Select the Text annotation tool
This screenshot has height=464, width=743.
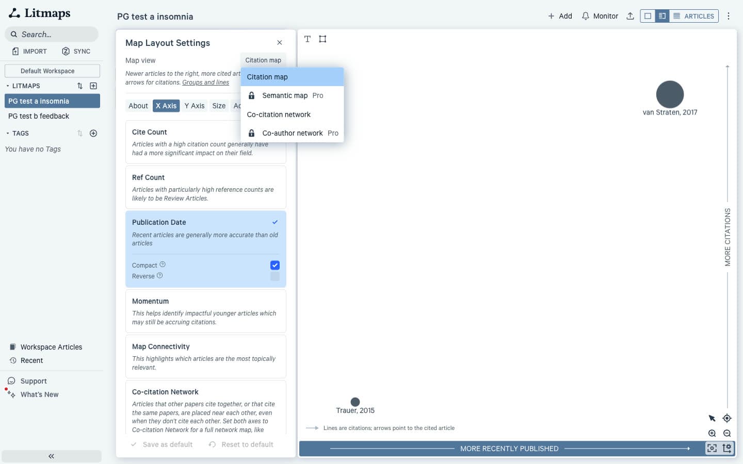click(x=308, y=39)
